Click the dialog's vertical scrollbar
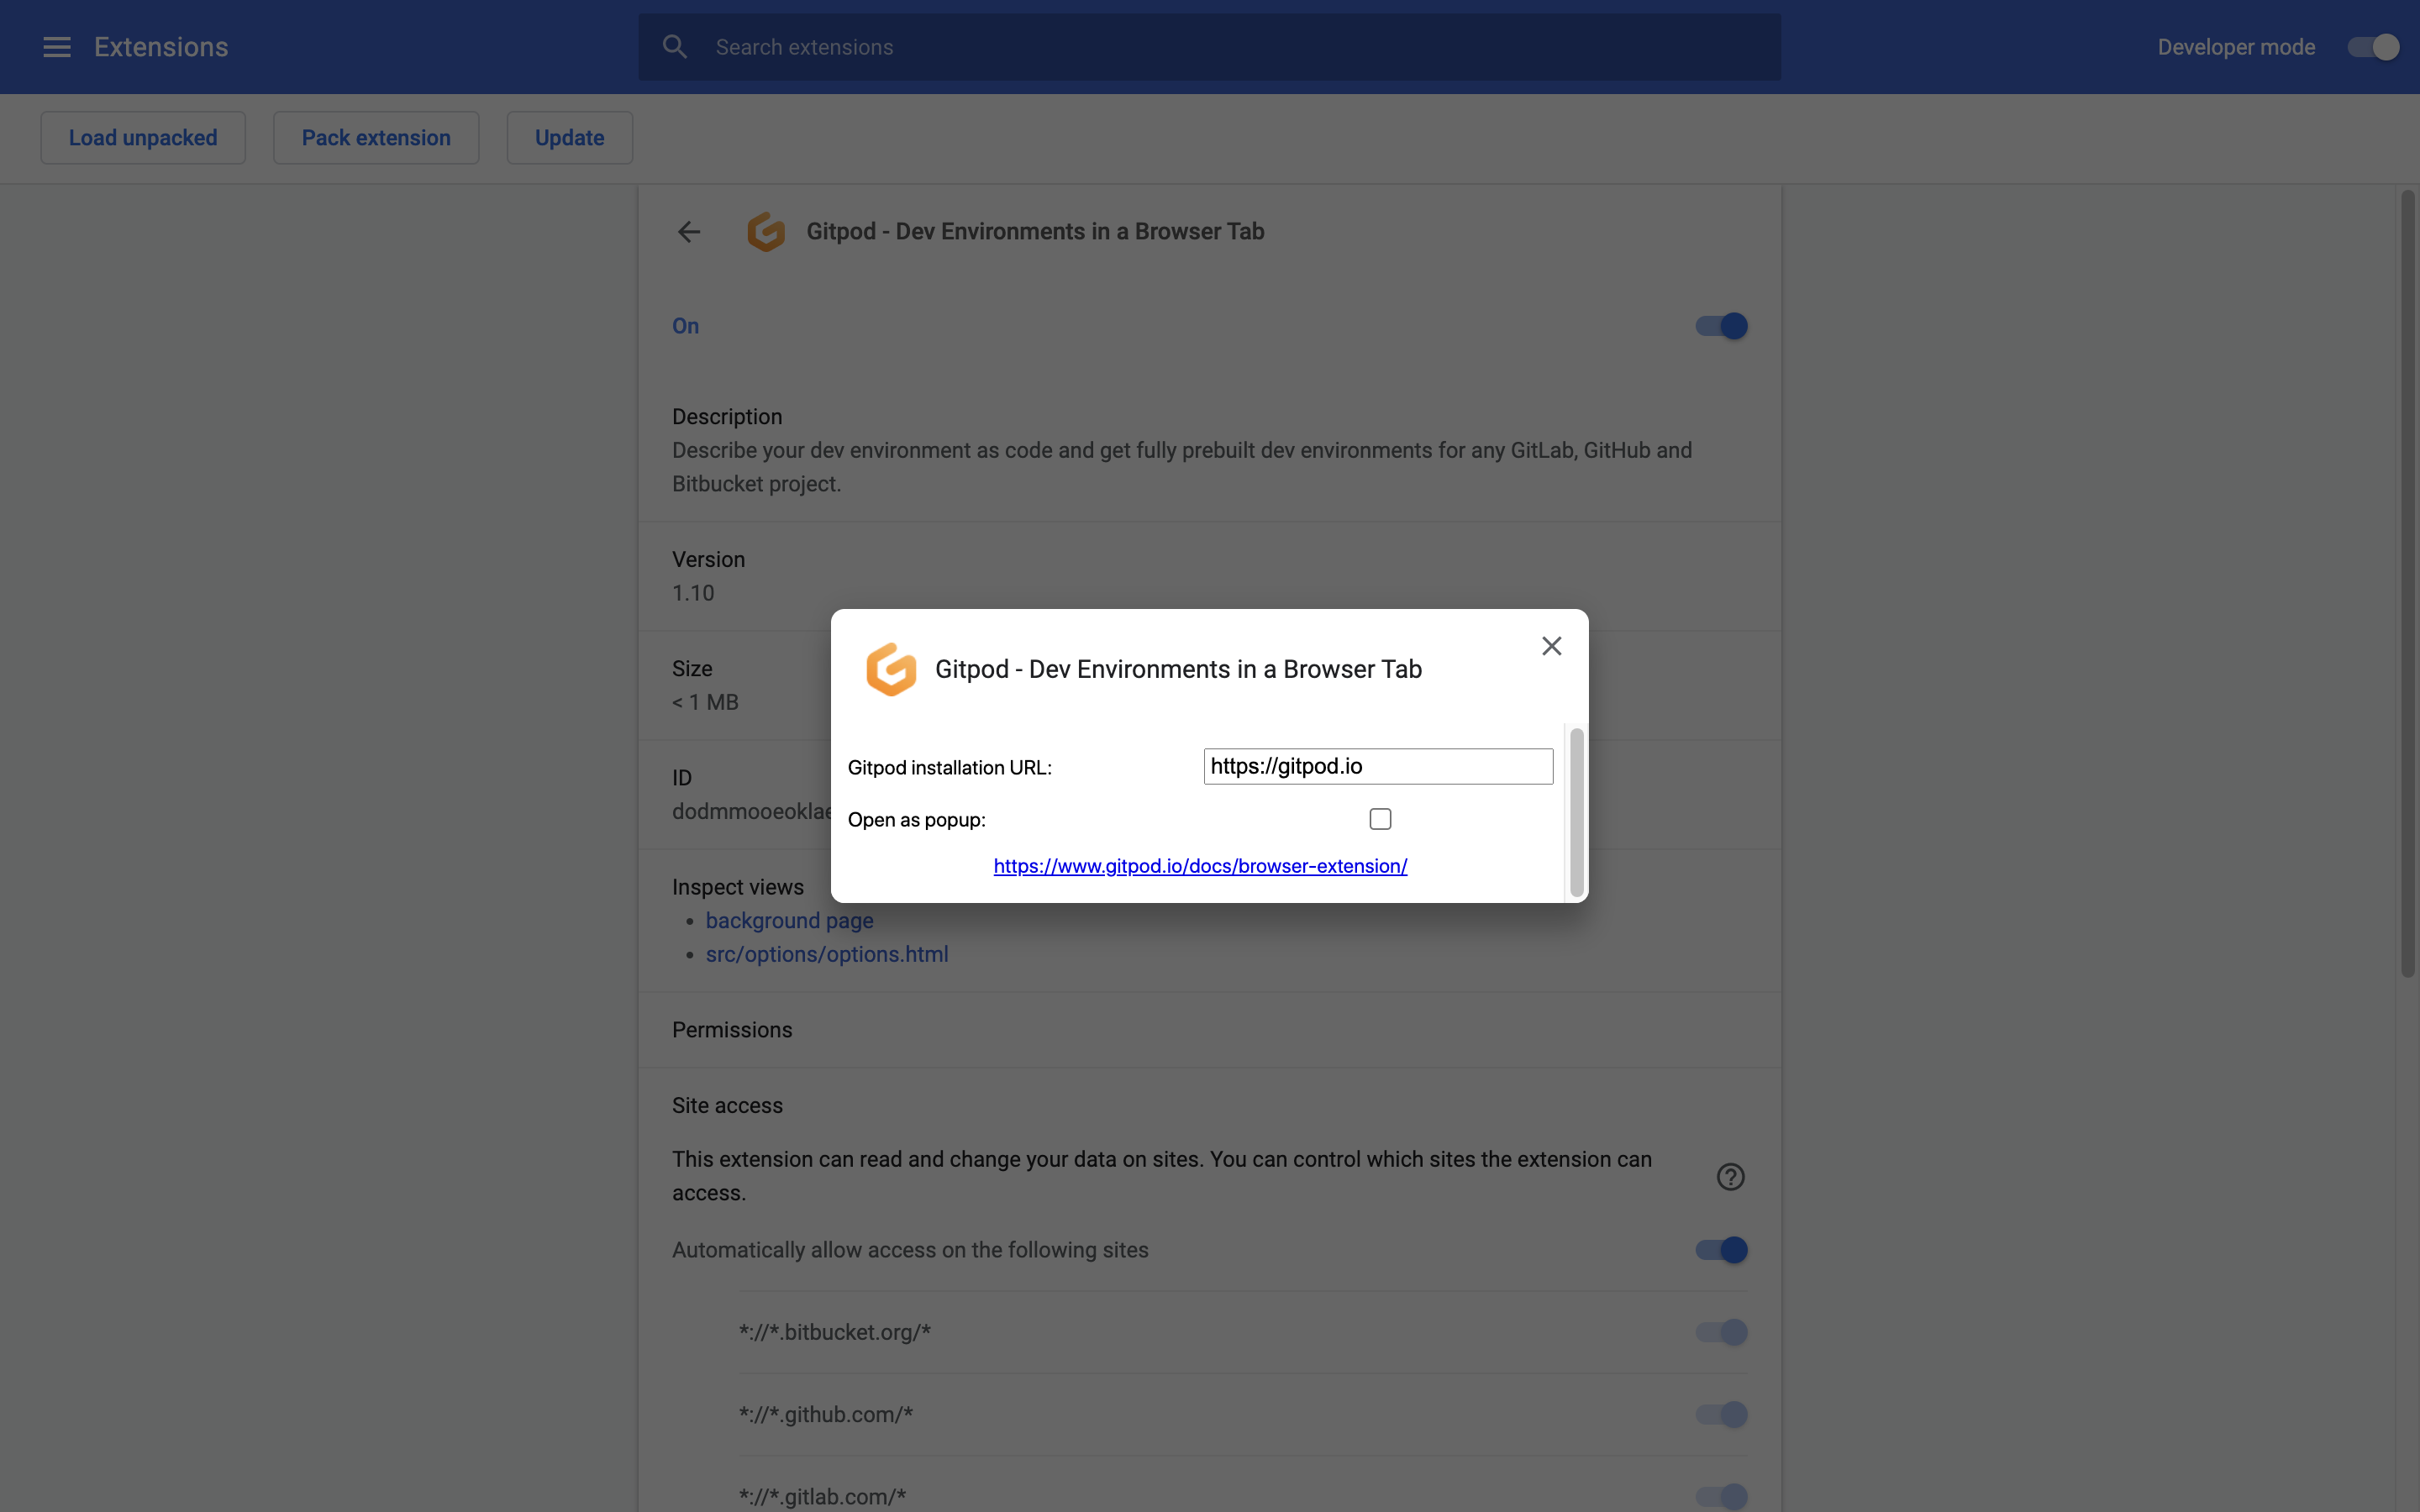 point(1576,812)
